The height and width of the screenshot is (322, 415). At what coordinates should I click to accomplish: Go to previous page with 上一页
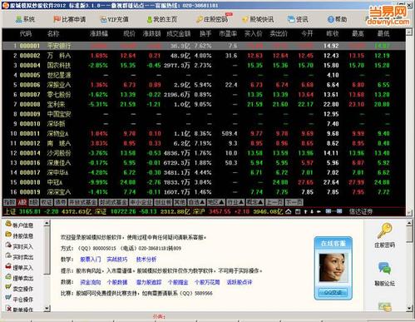(274, 202)
